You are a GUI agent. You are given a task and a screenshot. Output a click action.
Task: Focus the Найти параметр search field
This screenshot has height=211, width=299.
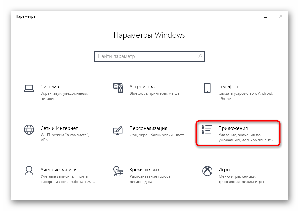[149, 56]
